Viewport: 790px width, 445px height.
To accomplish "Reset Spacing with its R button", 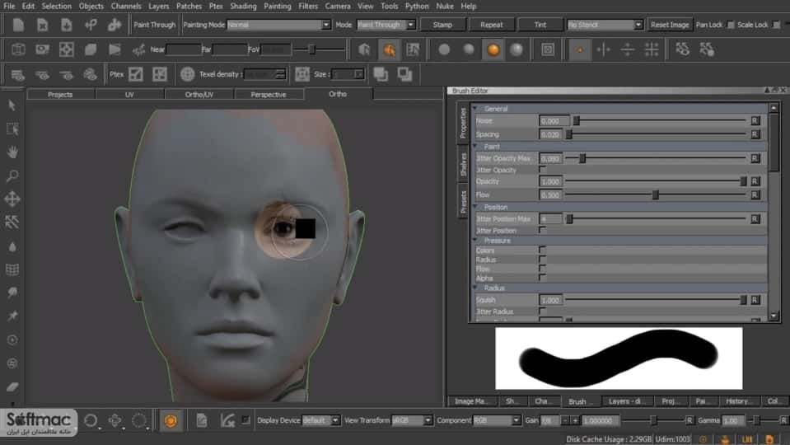I will 755,134.
